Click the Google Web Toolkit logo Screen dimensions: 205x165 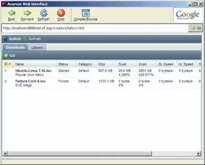188,15
